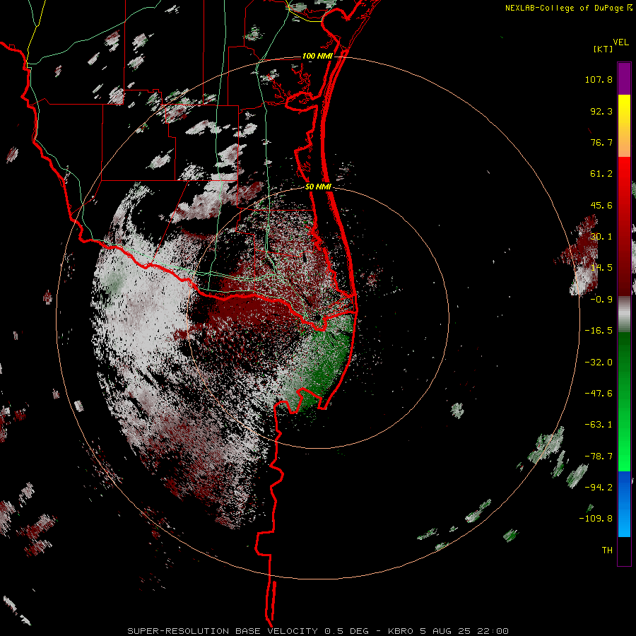Click the -78.7 velocity scale value
This screenshot has width=636, height=636.
point(599,457)
